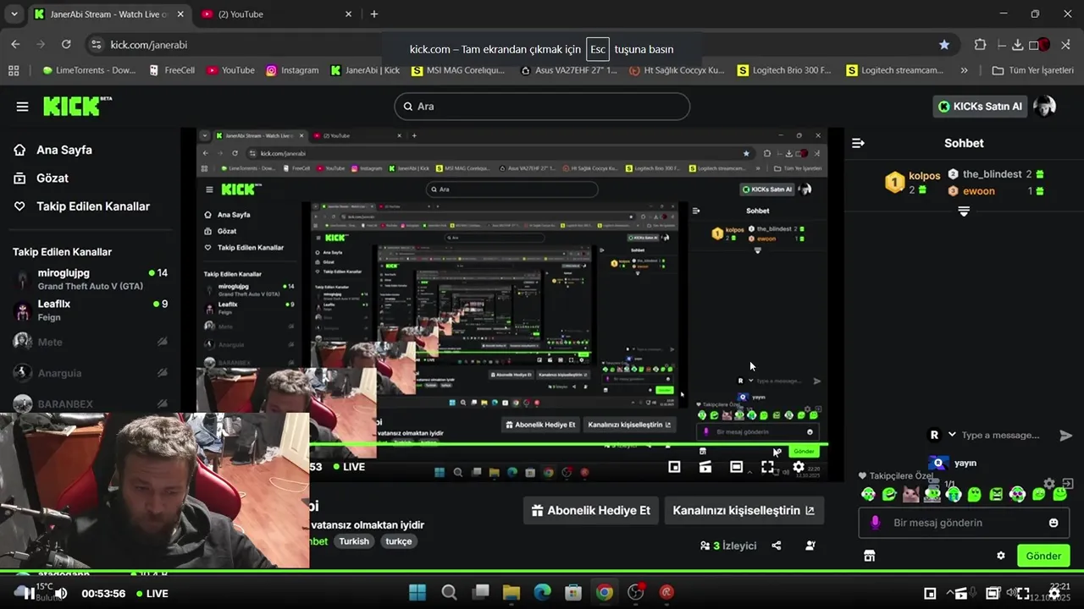Image resolution: width=1084 pixels, height=609 pixels.
Task: Click the share icon beside İzleyici
Action: tap(777, 546)
